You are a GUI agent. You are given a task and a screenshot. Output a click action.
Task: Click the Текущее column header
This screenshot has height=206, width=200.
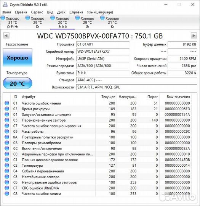(x=106, y=97)
